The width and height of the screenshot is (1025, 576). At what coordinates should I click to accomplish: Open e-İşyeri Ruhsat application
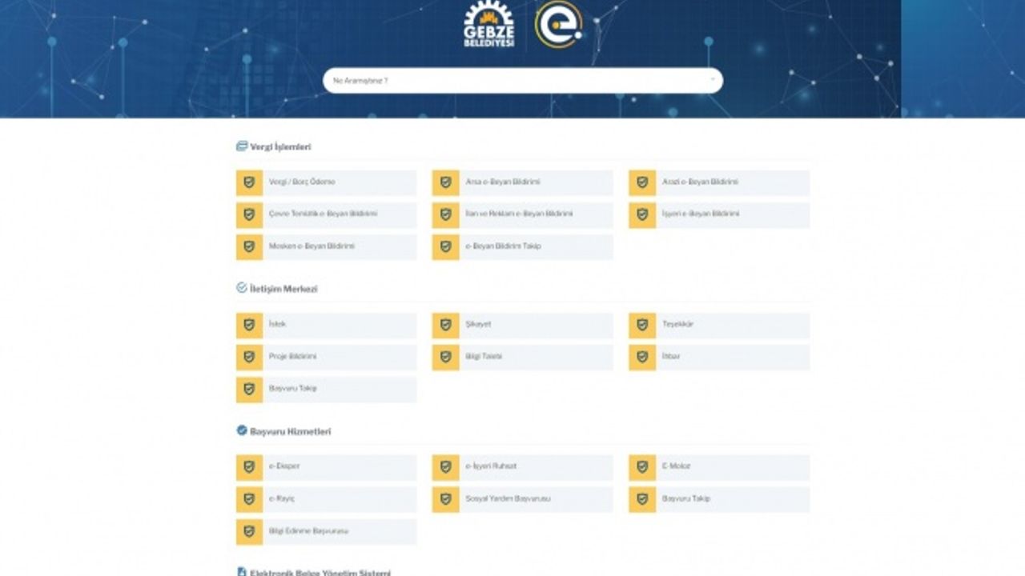(491, 467)
